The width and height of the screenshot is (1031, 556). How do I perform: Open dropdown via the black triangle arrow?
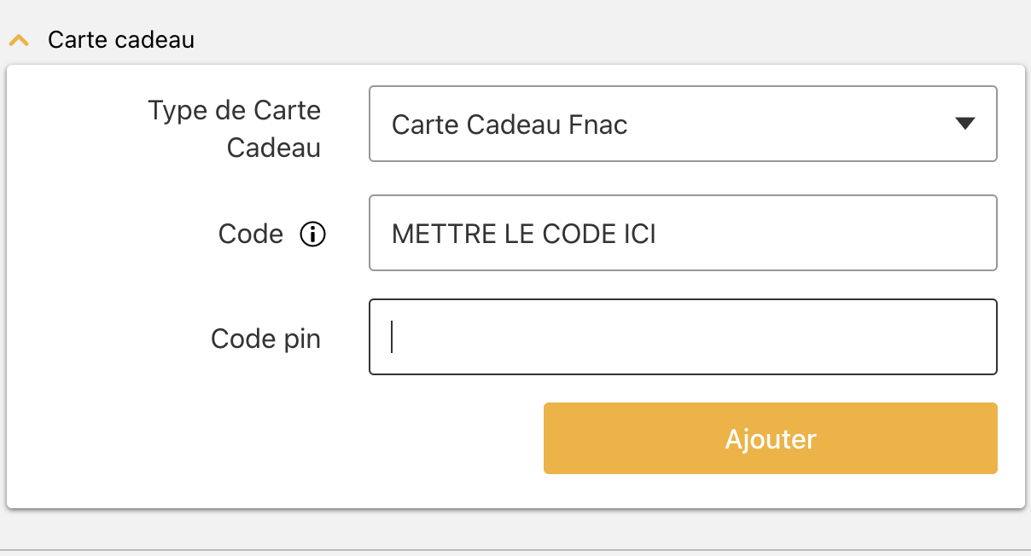point(964,124)
